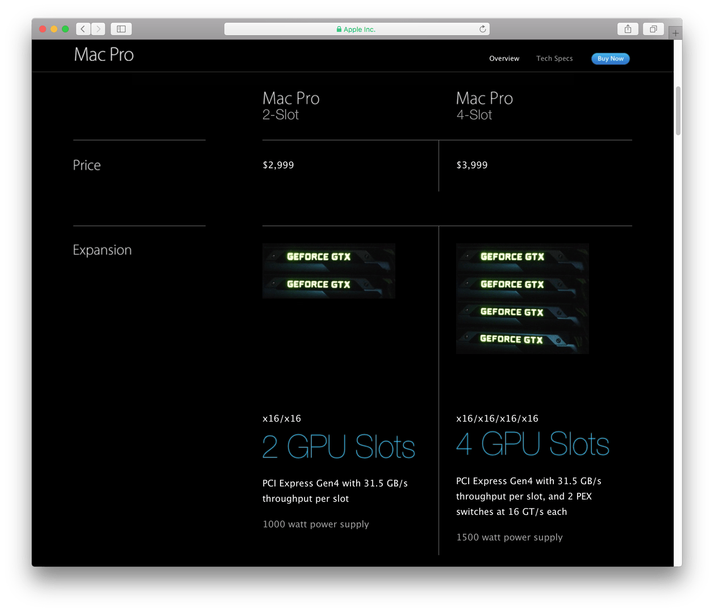The image size is (714, 612).
Task: Open a new tab with the plus icon
Action: click(x=675, y=33)
